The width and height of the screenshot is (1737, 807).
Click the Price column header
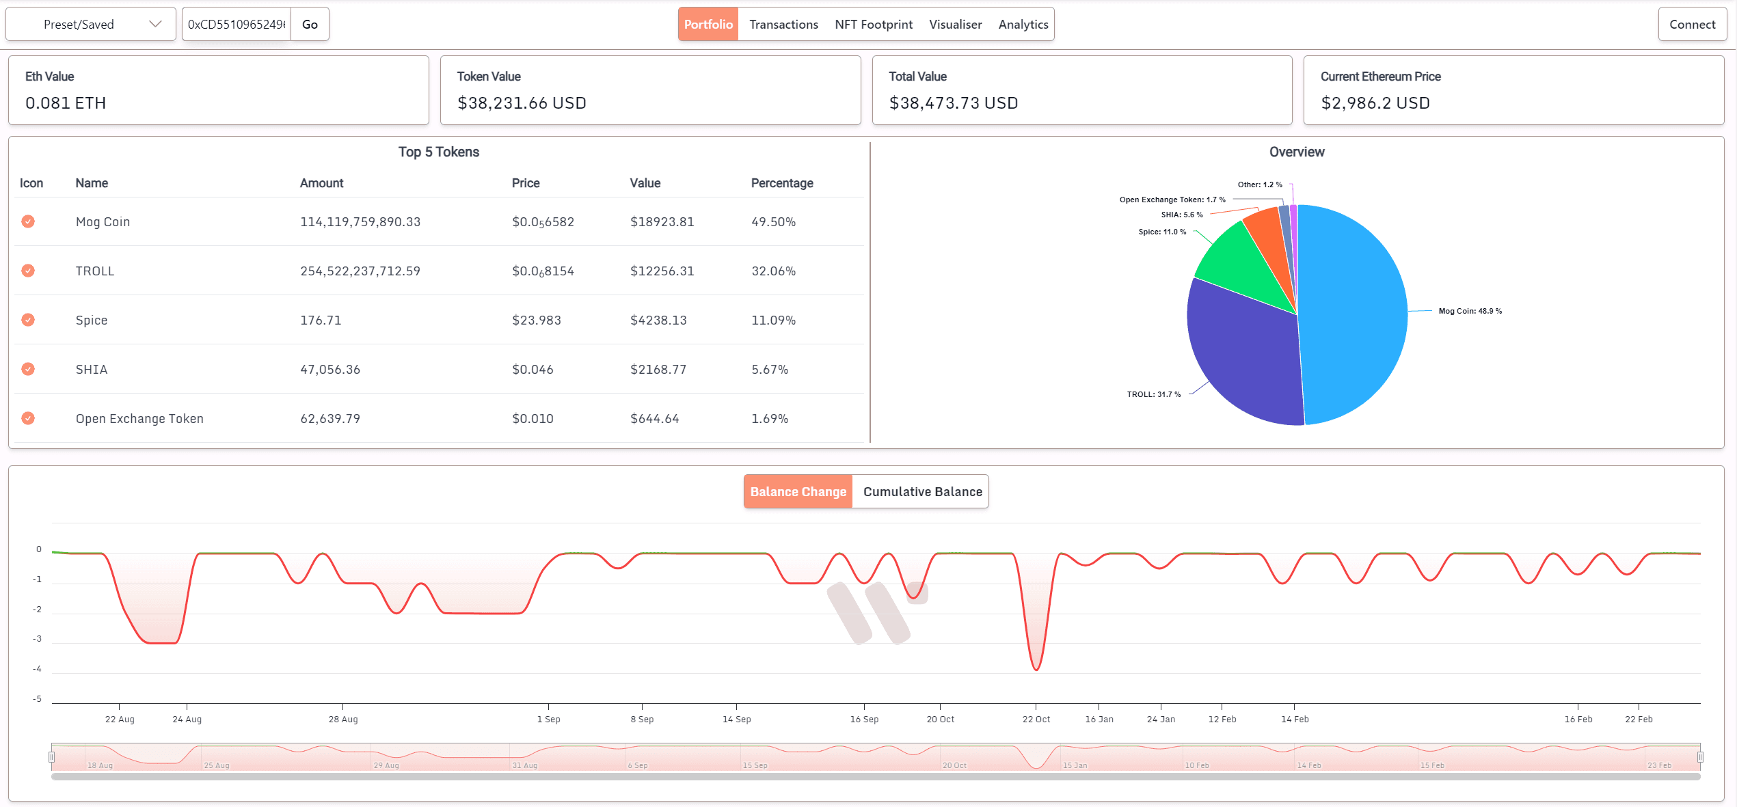pos(526,183)
